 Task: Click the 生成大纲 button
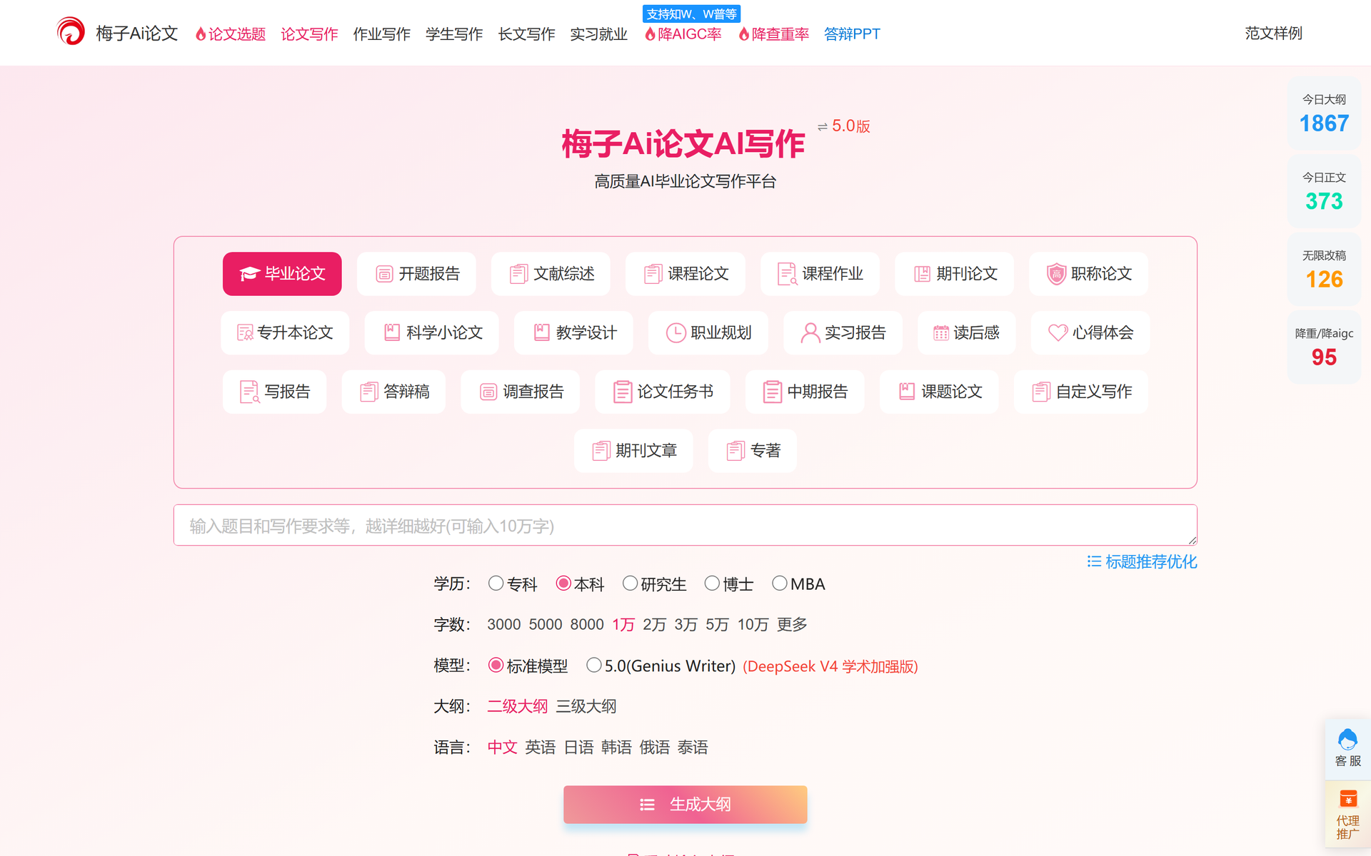point(685,805)
